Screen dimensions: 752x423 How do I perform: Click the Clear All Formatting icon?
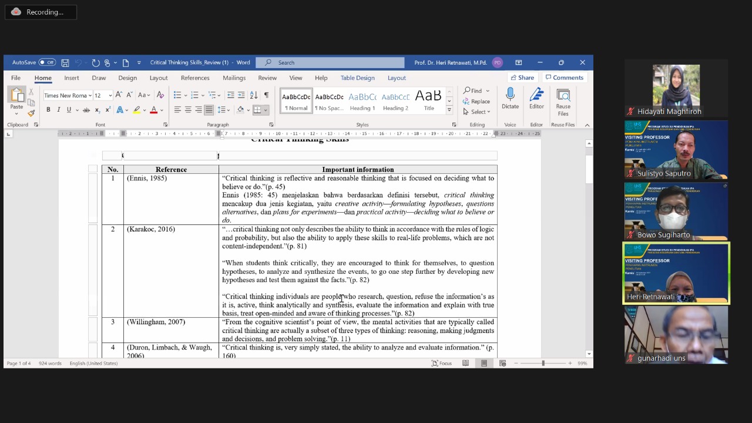pyautogui.click(x=160, y=95)
